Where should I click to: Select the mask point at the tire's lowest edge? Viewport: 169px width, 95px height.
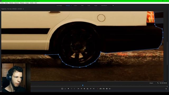click(80, 67)
